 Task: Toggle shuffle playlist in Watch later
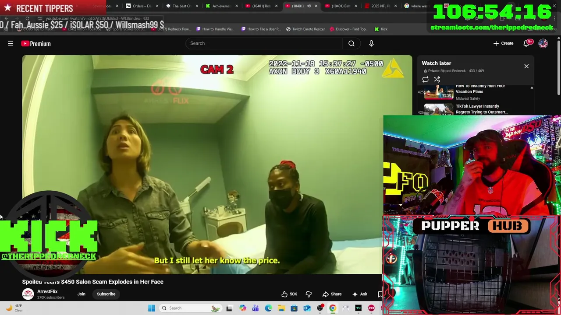(437, 79)
